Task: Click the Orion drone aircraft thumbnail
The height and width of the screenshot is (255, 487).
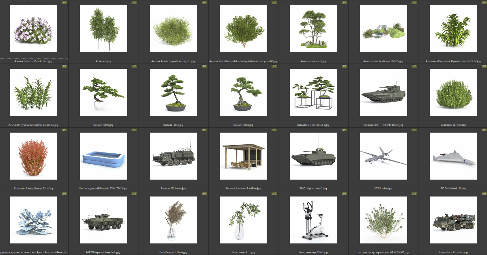Action: point(383,156)
